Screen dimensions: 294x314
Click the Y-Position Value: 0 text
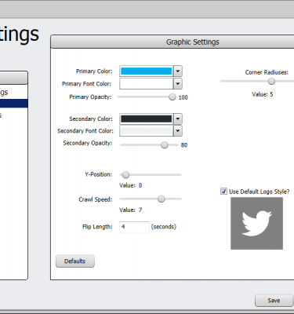(131, 185)
